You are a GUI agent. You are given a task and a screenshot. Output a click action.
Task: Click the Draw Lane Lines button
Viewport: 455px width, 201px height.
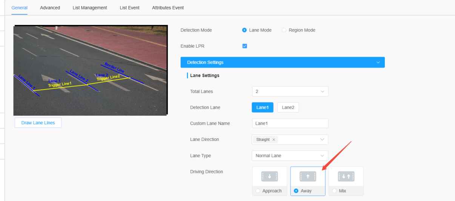click(38, 123)
